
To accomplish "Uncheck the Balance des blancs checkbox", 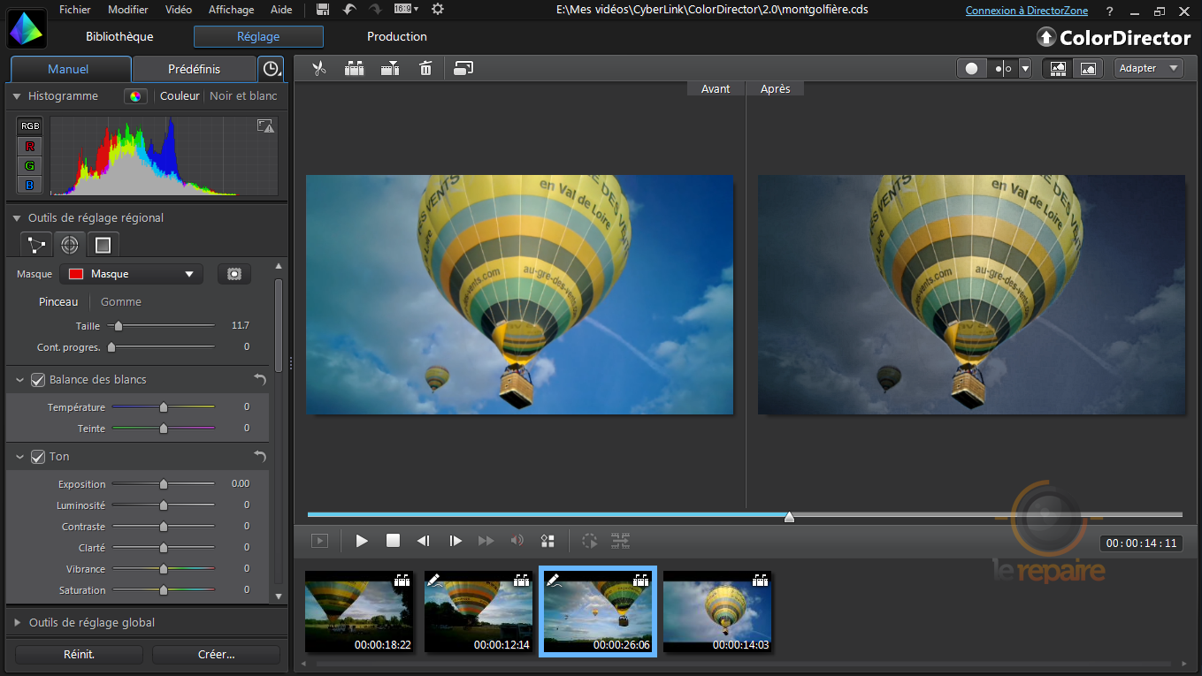I will [38, 380].
